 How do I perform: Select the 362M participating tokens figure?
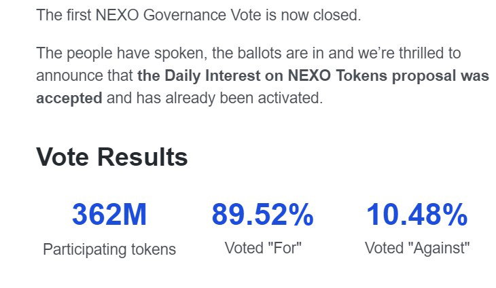[x=109, y=215]
